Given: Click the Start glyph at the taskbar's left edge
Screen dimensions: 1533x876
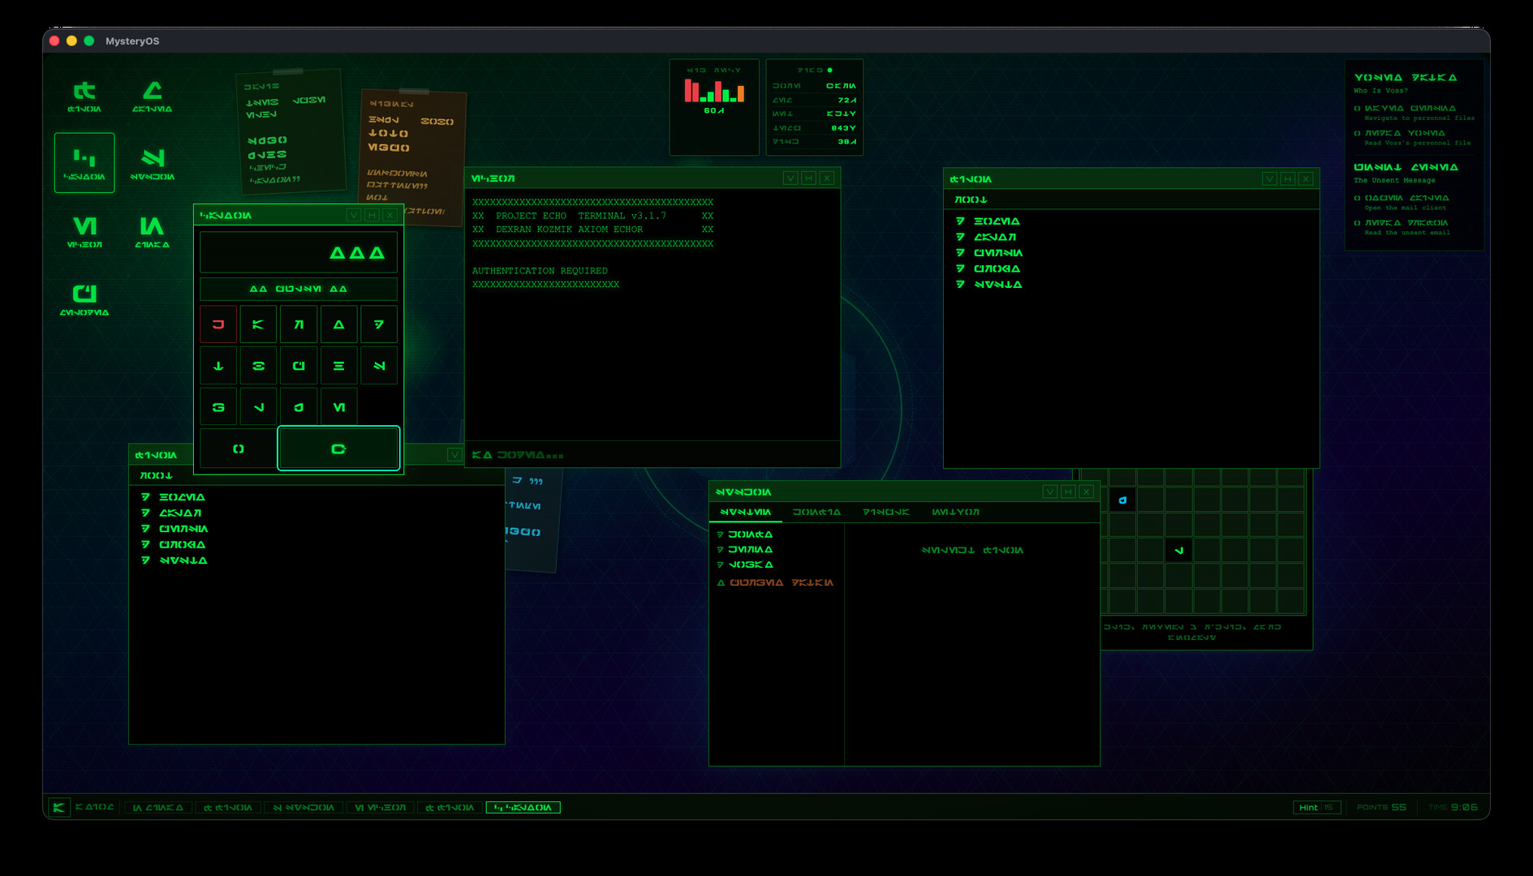Looking at the screenshot, I should (58, 807).
